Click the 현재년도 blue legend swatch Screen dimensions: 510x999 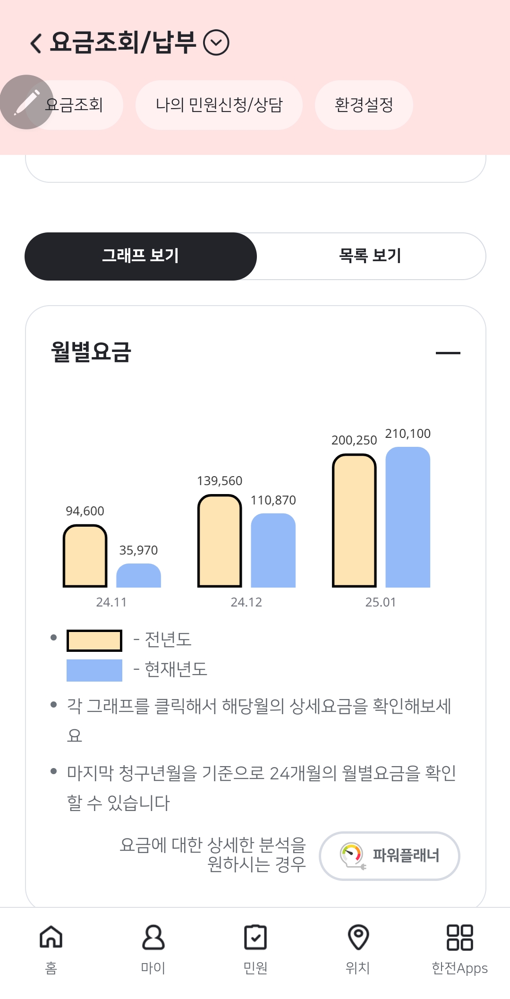pos(94,670)
